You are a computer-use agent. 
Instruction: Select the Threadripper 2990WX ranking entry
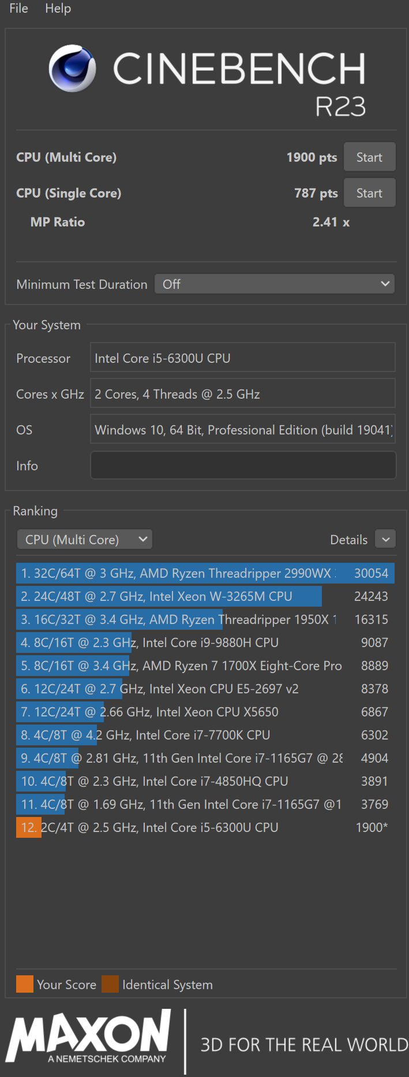(x=205, y=573)
